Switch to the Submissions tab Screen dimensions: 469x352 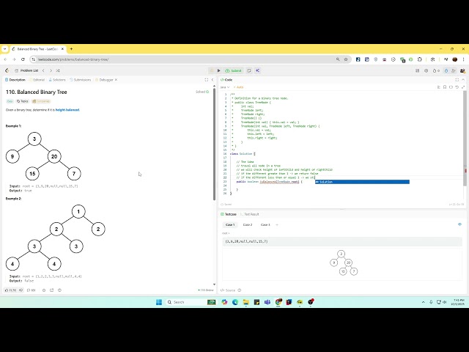[x=80, y=80]
